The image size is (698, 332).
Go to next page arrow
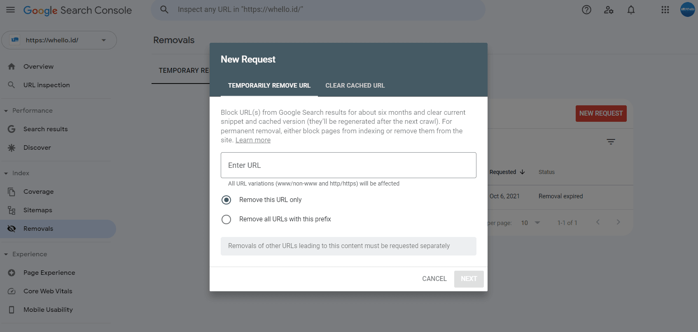618,222
